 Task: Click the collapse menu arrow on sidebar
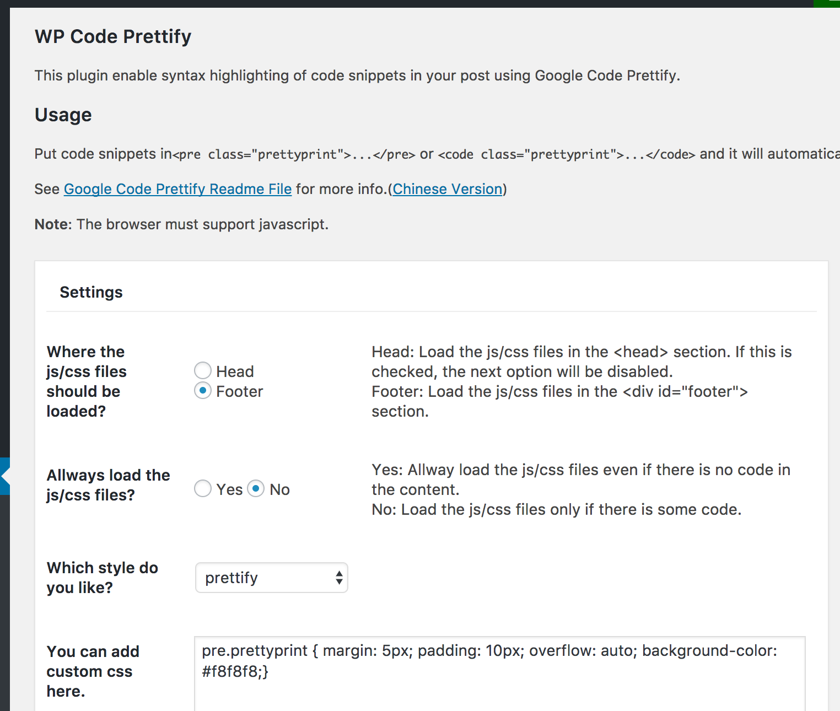[x=5, y=476]
